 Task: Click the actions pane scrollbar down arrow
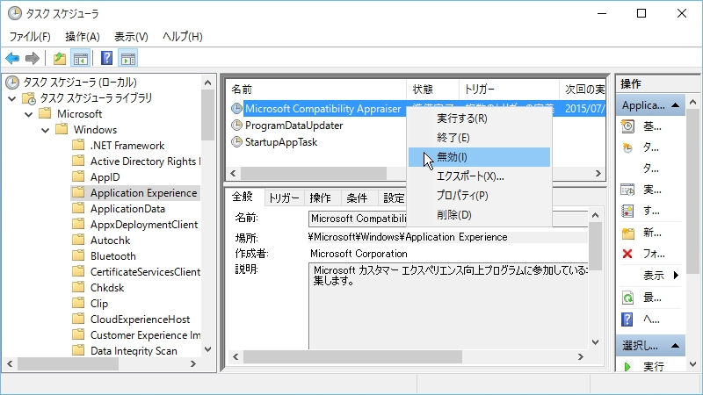692,364
